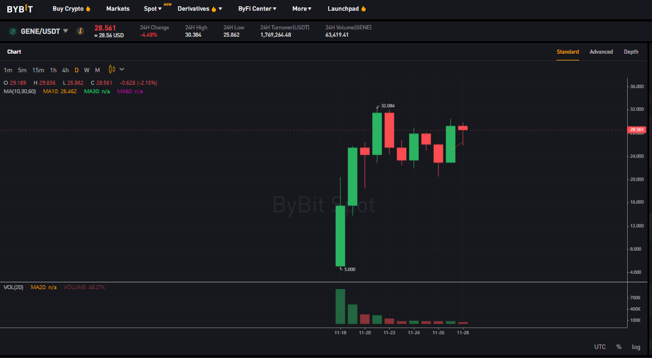Click the current price tag 28.561 on axis
The image size is (652, 358).
click(637, 130)
